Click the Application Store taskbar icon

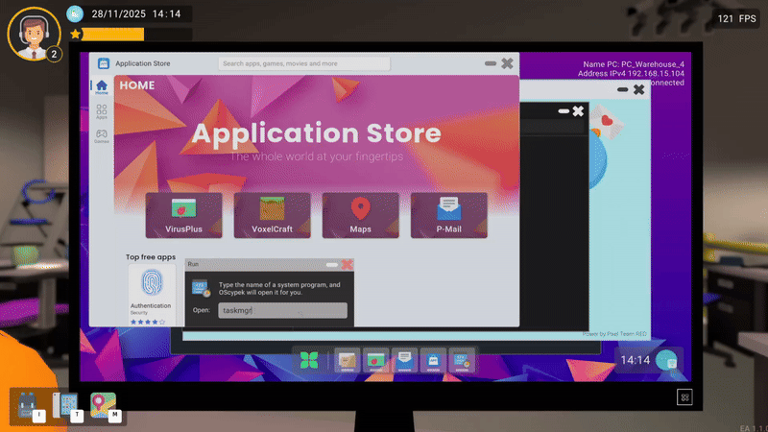coord(433,359)
